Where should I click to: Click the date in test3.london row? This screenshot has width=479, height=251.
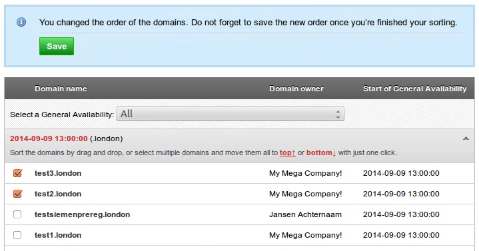pyautogui.click(x=401, y=173)
